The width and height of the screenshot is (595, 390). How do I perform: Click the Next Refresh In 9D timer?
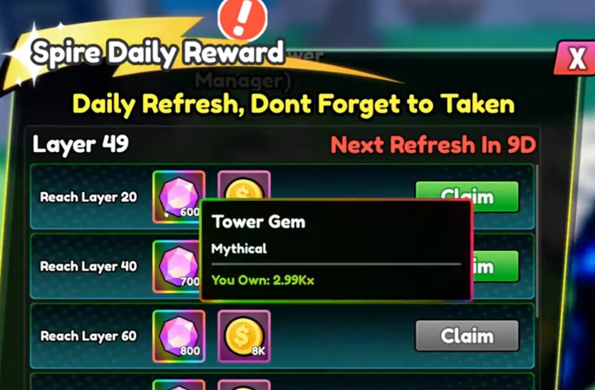pos(433,145)
